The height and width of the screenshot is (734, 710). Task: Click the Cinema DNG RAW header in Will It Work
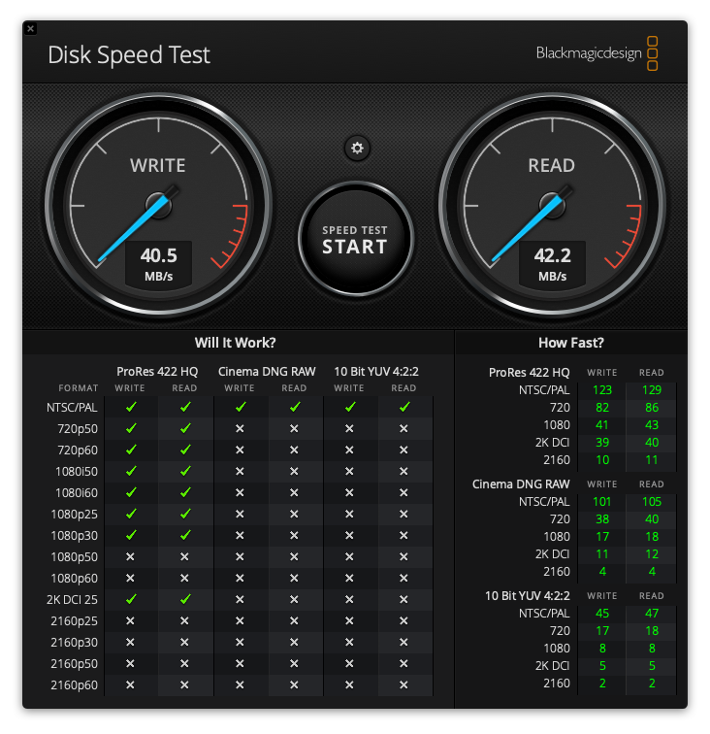[x=267, y=372]
